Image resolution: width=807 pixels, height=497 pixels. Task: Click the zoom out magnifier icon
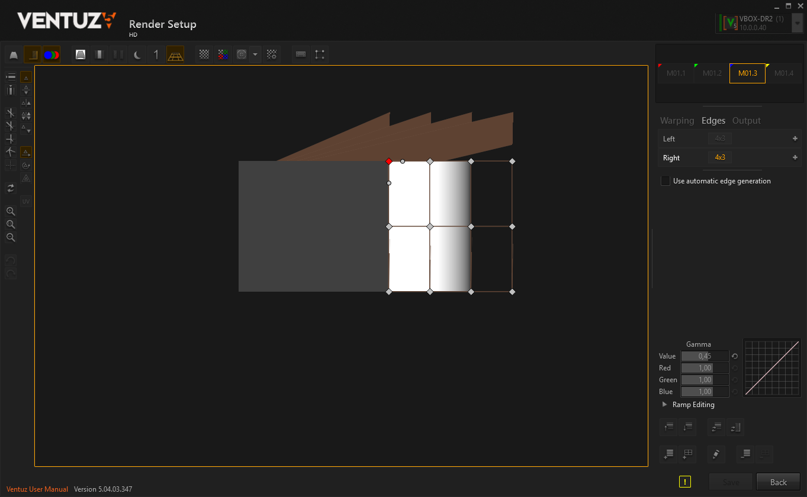(x=11, y=237)
